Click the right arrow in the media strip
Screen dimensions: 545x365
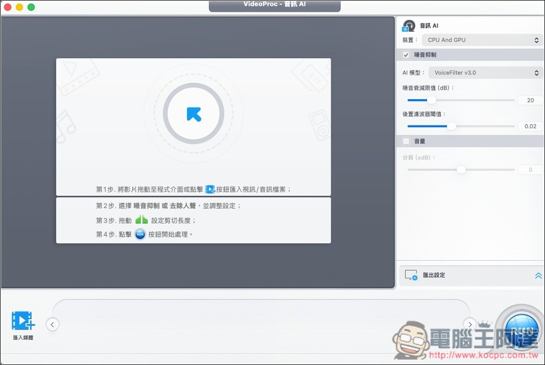[x=470, y=324]
